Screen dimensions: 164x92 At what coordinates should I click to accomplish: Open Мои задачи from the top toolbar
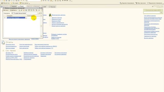[15, 3]
